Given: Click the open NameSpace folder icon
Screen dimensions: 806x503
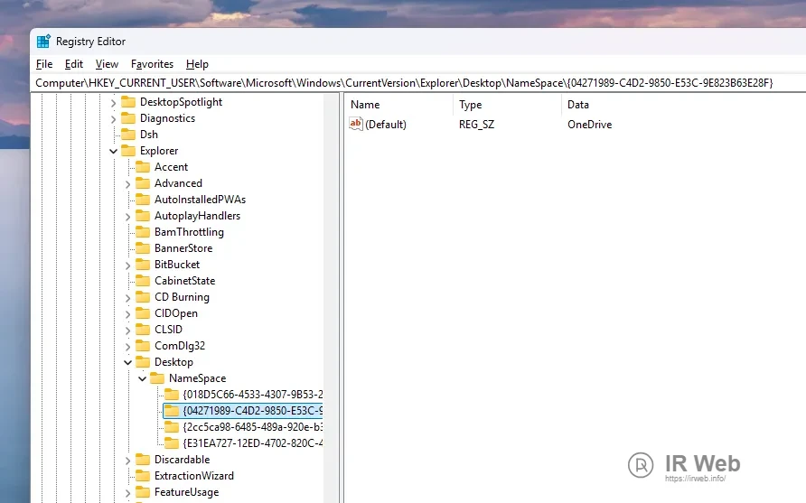Looking at the screenshot, I should pos(157,378).
